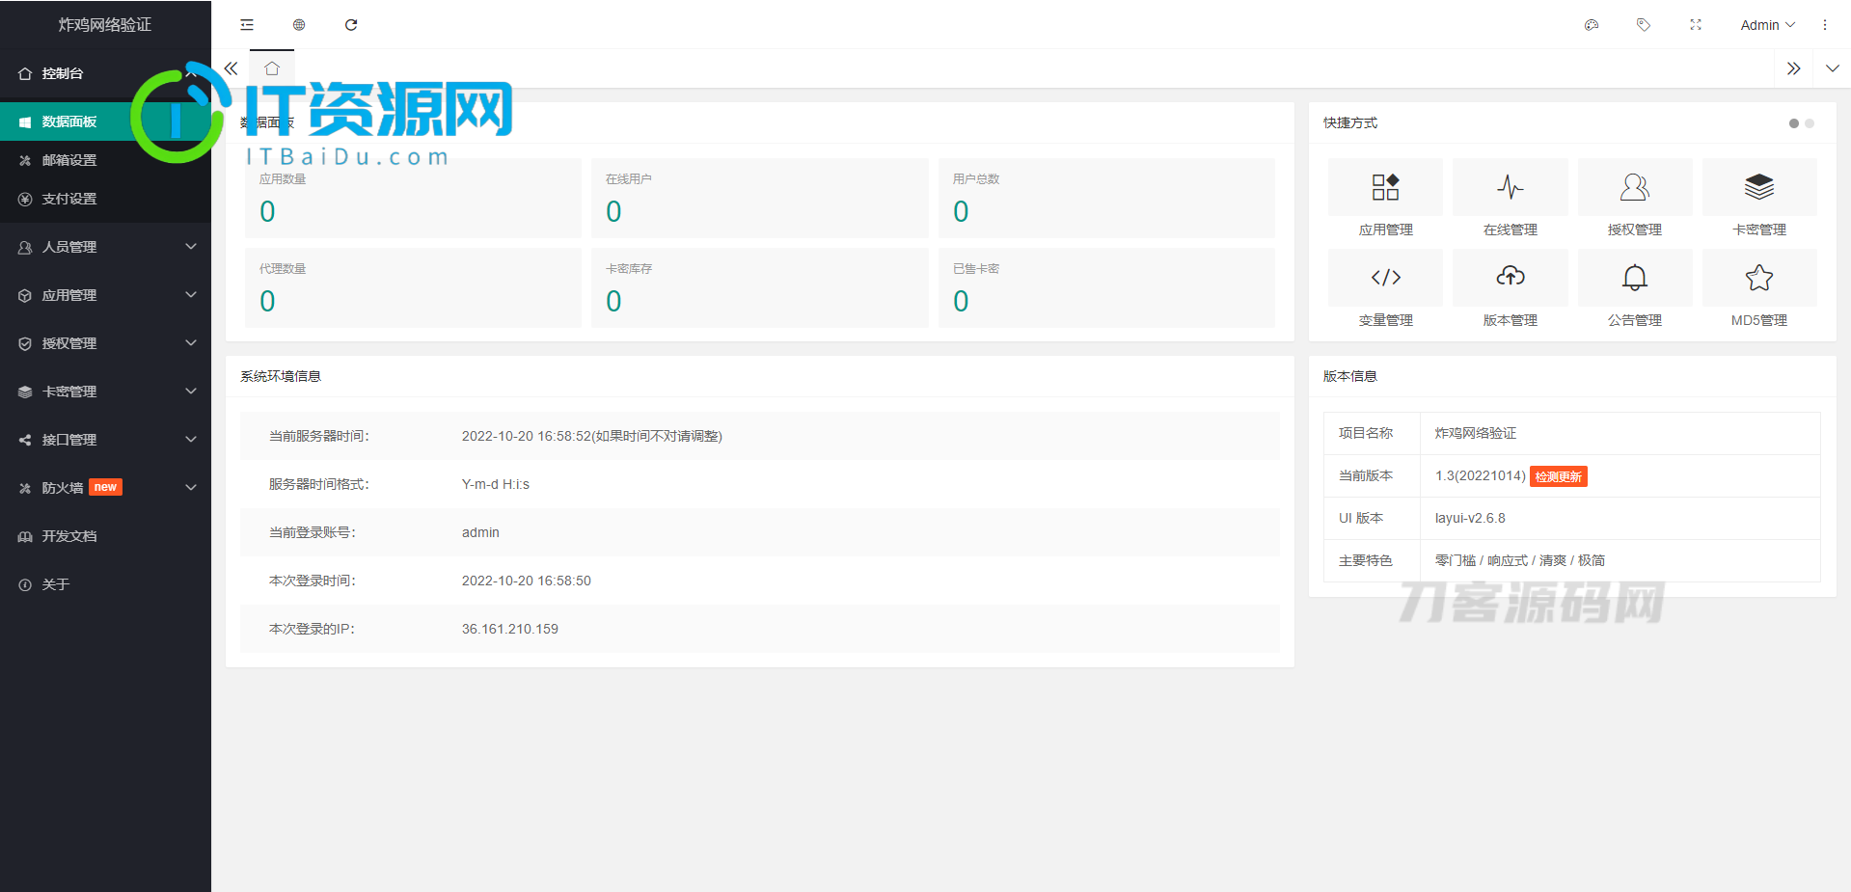Click the 卡密库存 stat card
Viewport: 1851px width, 892px height.
(x=760, y=287)
